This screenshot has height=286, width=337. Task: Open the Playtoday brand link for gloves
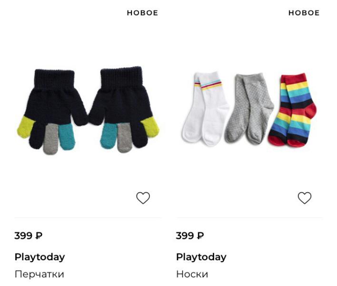pos(40,257)
